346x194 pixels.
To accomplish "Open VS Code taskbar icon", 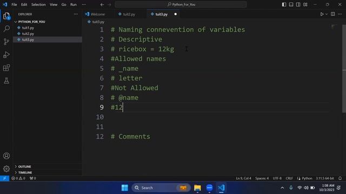I will (x=221, y=188).
